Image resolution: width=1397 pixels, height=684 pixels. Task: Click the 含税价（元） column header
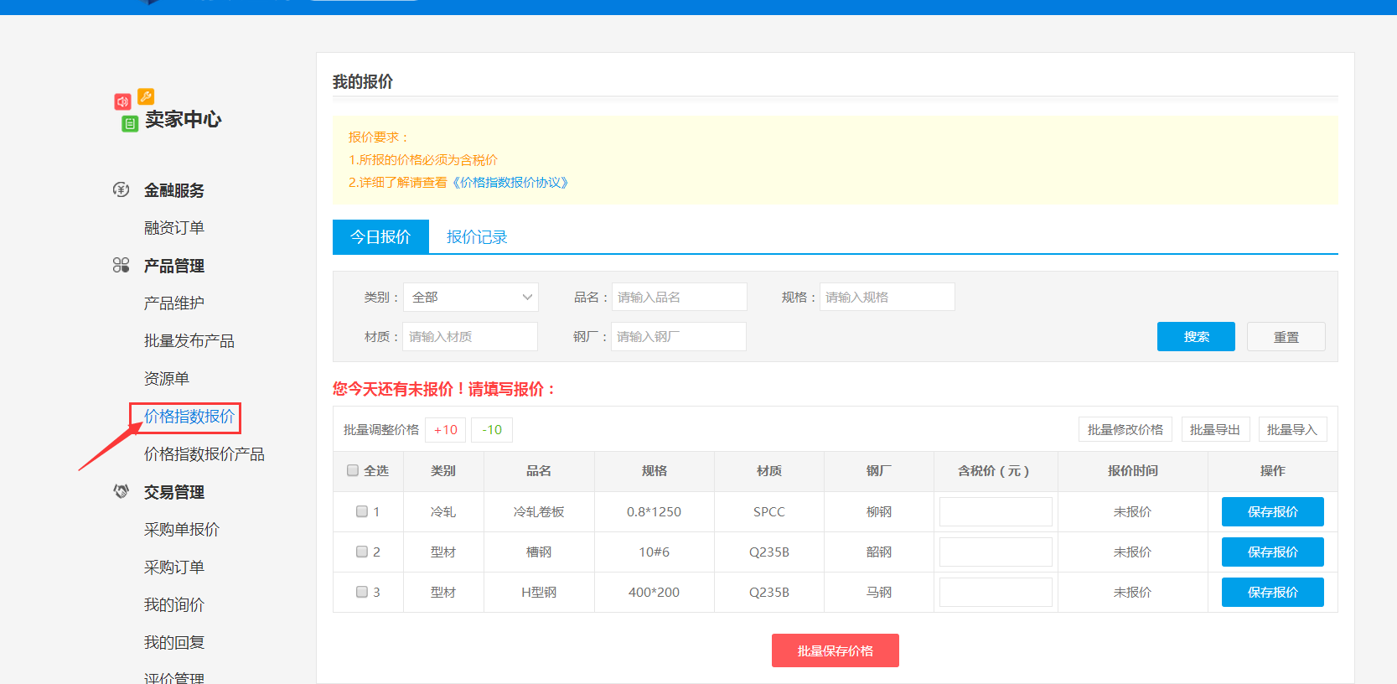tap(996, 471)
